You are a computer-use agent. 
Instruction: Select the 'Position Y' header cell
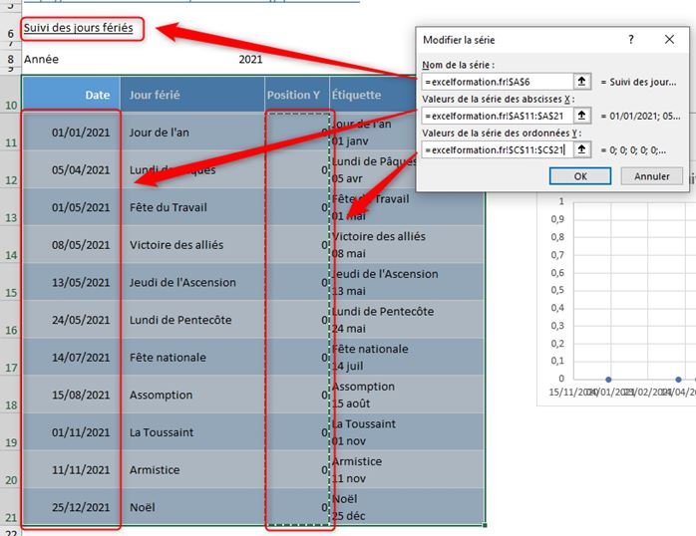[294, 95]
